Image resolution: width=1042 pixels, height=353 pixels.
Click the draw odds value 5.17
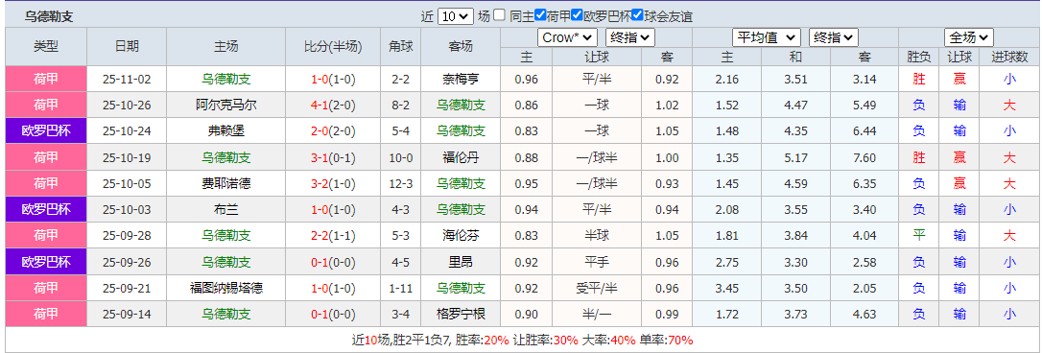(x=795, y=157)
